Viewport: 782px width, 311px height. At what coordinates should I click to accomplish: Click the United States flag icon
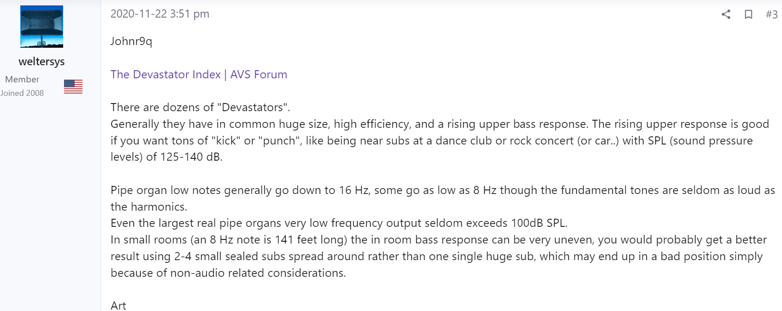[73, 86]
